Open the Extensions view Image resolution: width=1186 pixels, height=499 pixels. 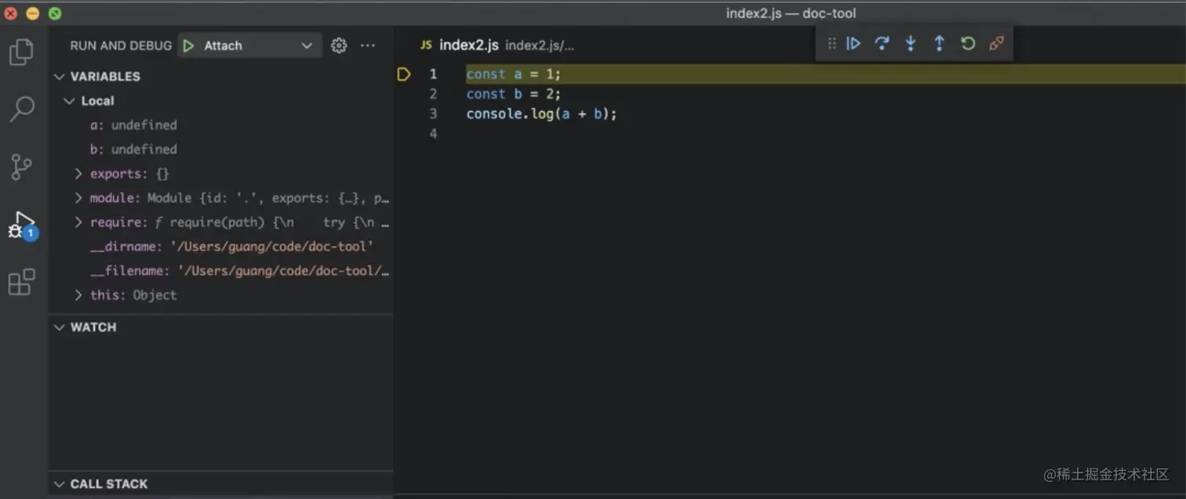21,282
